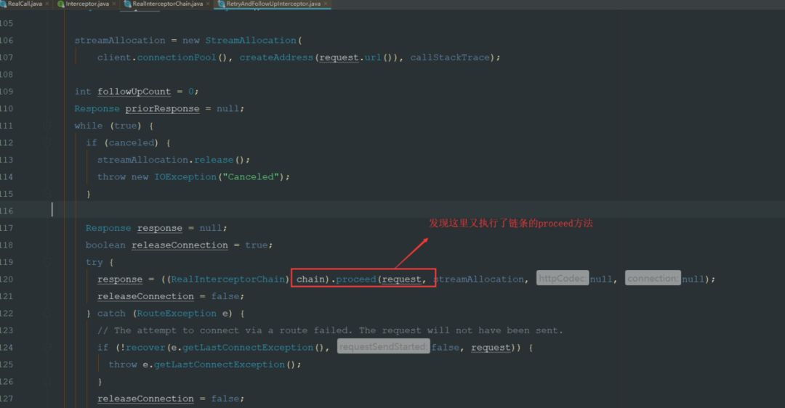Click the httpCodec parameter hint
The height and width of the screenshot is (408, 785).
click(563, 279)
